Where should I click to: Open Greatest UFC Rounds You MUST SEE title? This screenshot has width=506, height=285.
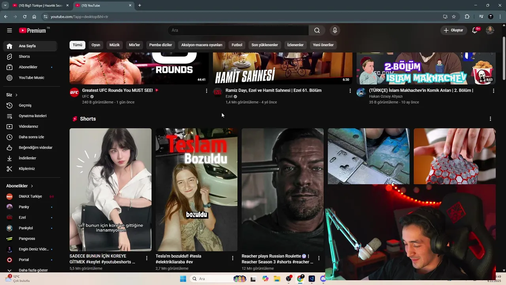pos(117,91)
